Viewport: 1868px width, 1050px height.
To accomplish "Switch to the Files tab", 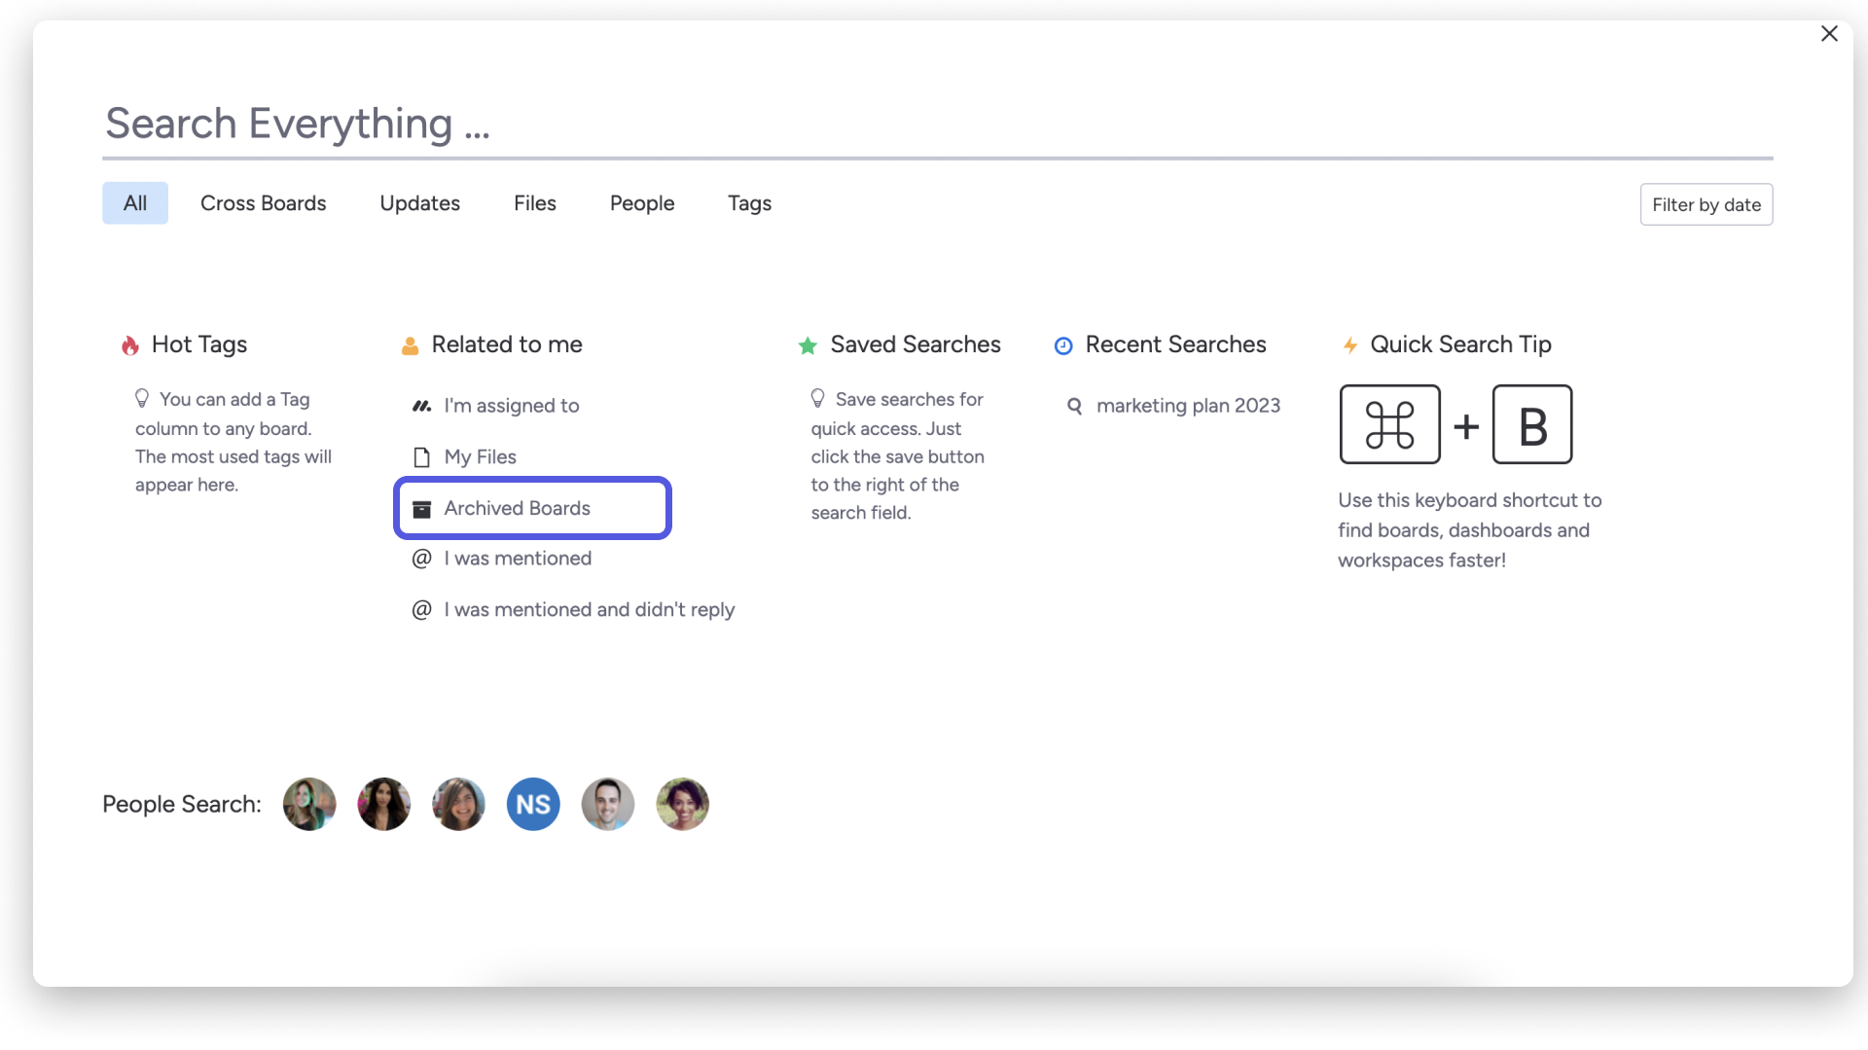I will pos(534,203).
